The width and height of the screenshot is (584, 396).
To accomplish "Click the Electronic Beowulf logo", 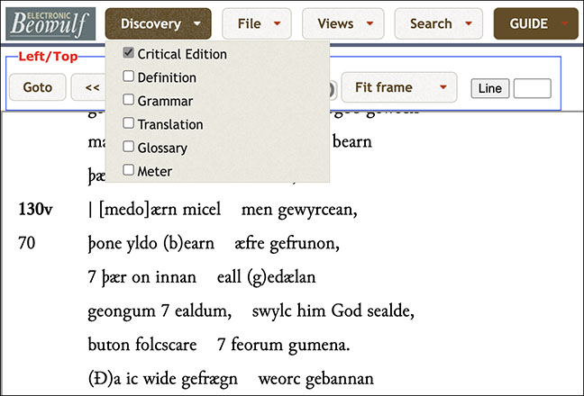I will coord(50,23).
